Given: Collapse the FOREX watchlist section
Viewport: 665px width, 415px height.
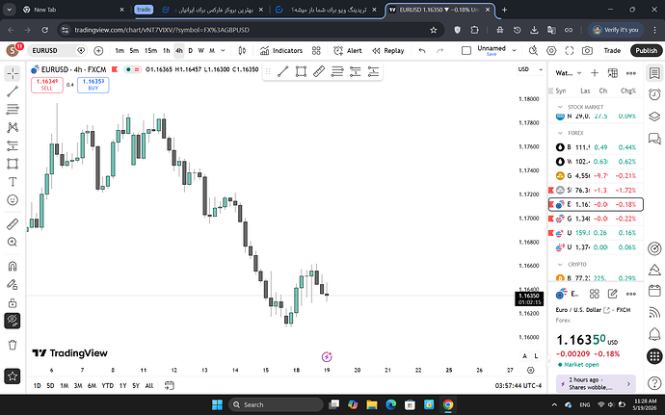Looking at the screenshot, I should click(x=560, y=133).
